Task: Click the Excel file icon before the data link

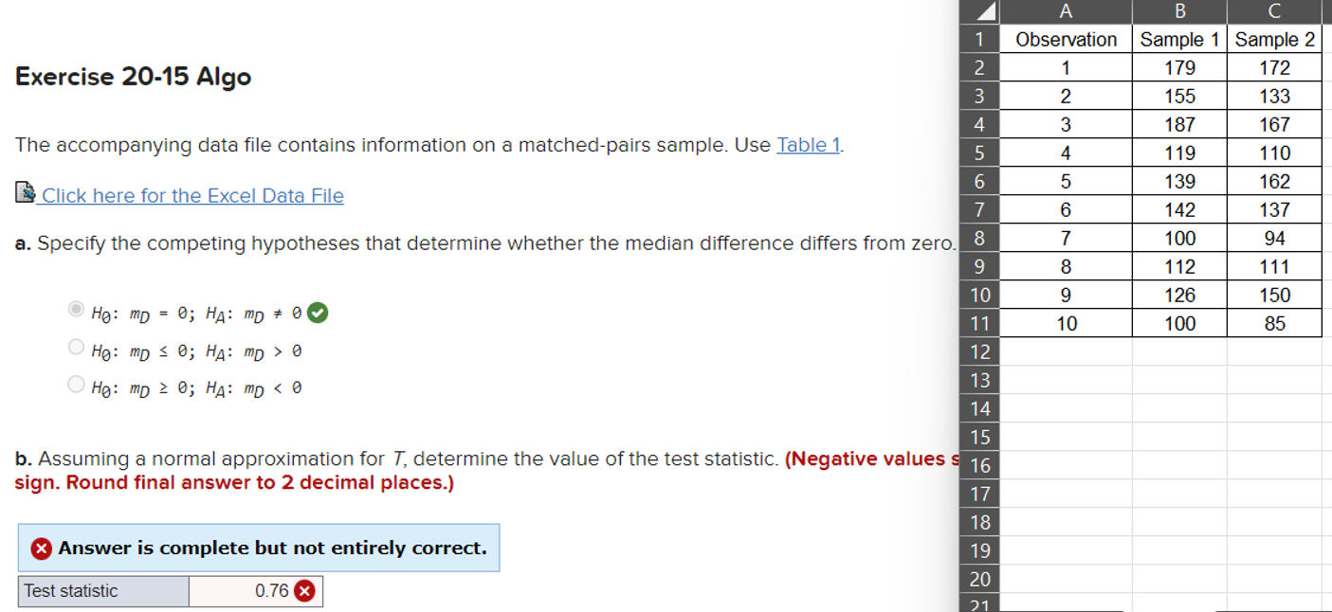Action: [x=24, y=192]
